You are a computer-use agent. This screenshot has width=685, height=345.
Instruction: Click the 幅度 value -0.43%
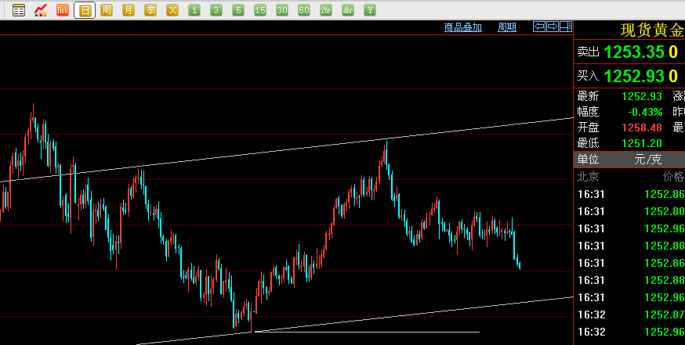[x=645, y=112]
